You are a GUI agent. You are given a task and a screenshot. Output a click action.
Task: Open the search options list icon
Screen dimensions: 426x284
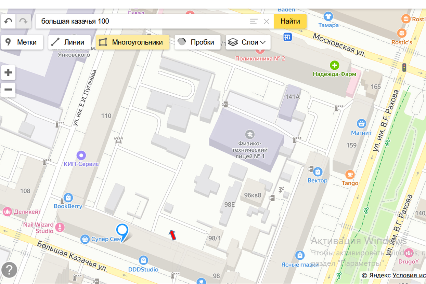pos(254,22)
